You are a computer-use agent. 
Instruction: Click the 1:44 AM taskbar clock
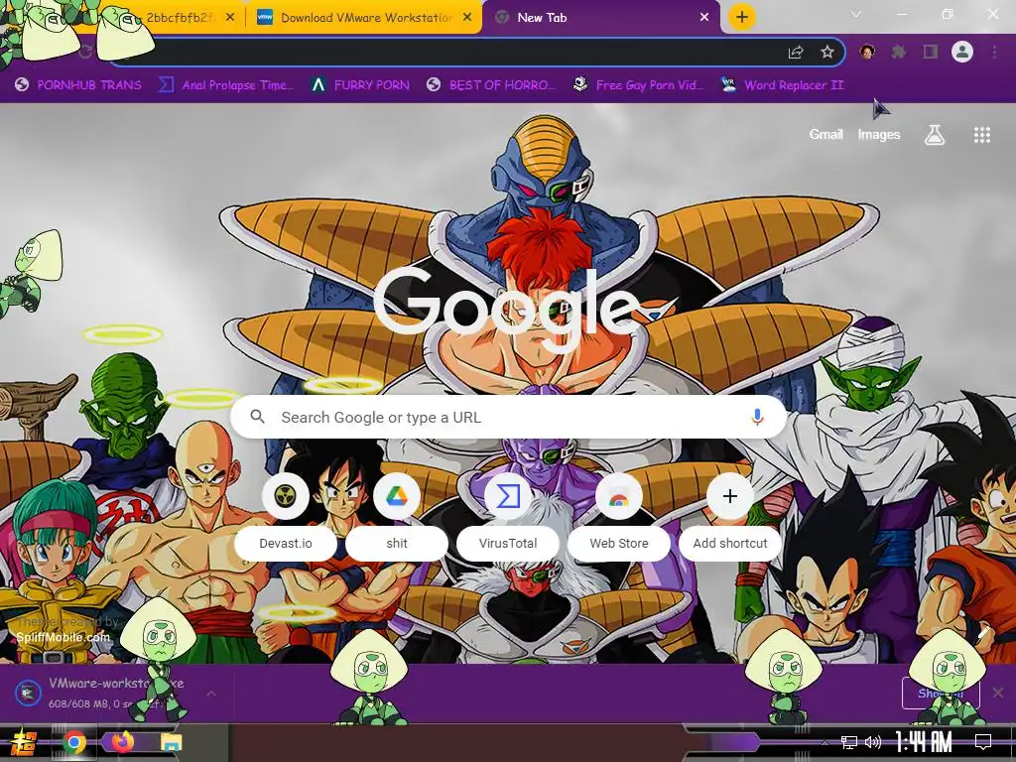[x=923, y=742]
